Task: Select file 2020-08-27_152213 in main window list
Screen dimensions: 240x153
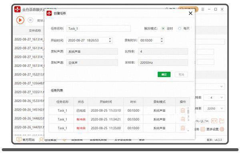Action: [29, 74]
